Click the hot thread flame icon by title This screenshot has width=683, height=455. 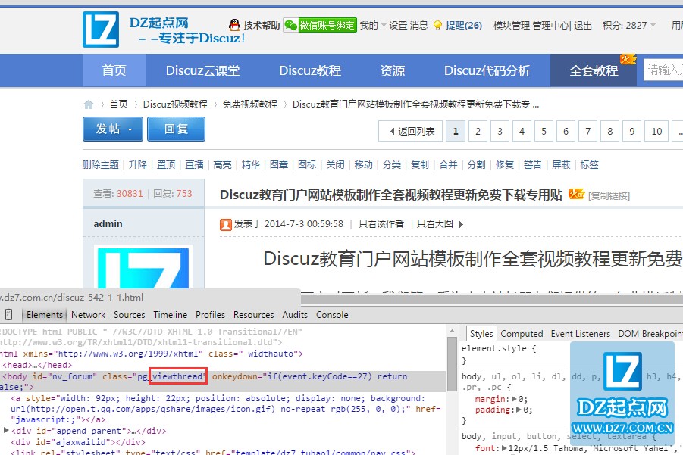[x=576, y=194]
